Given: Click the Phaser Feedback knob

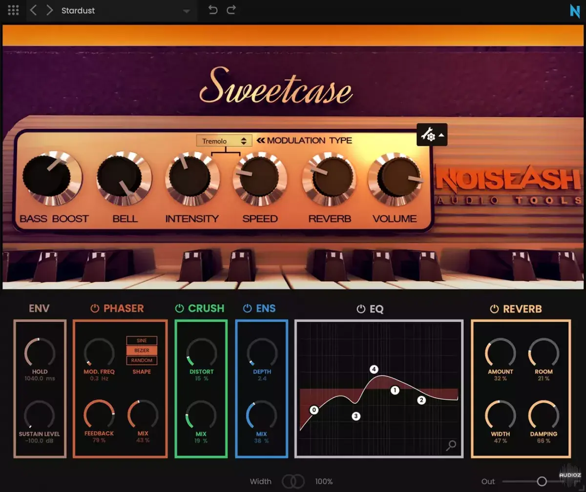Looking at the screenshot, I should [x=99, y=414].
